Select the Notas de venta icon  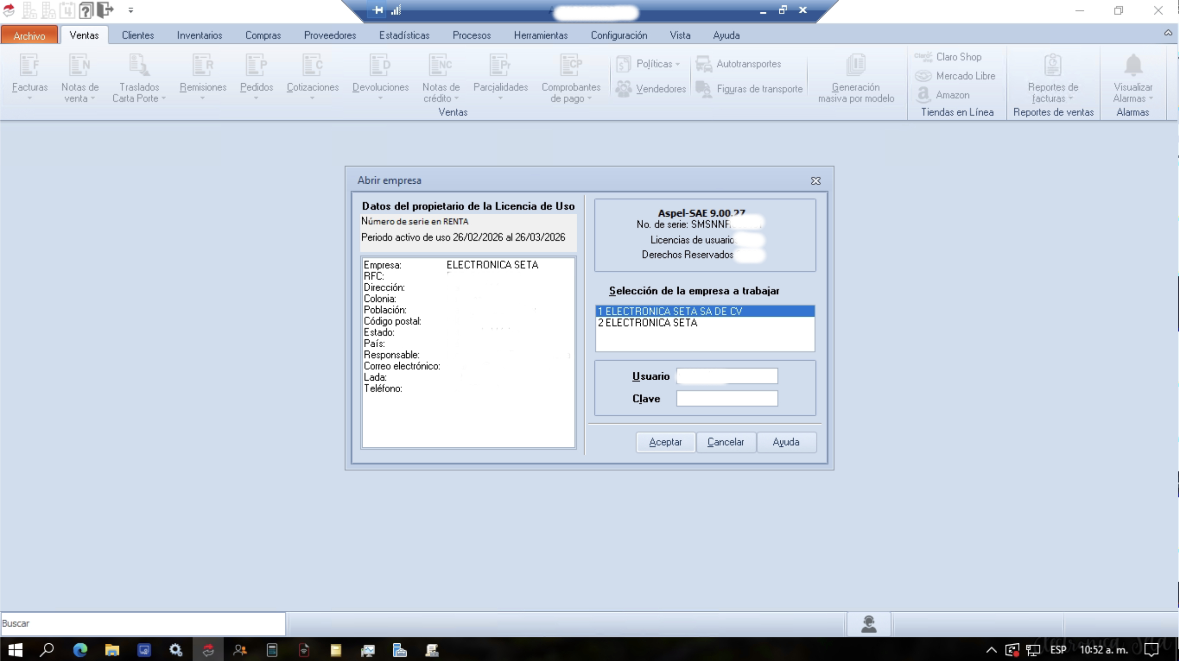click(x=79, y=76)
